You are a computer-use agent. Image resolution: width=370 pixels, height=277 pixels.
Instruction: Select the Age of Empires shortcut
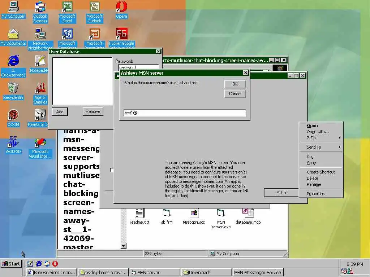point(40,93)
